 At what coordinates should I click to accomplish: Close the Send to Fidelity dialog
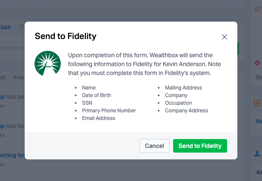point(225,37)
